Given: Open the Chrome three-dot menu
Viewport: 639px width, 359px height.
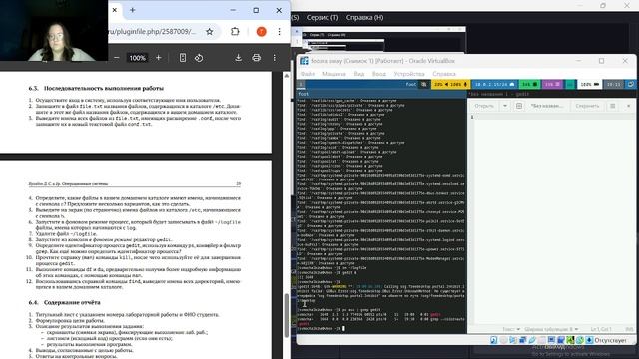Looking at the screenshot, I should 279,31.
